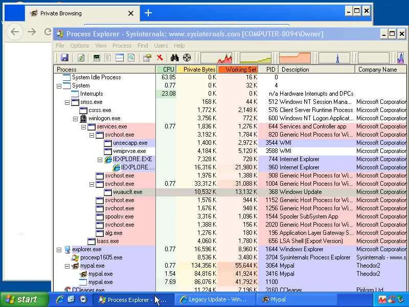
Task: Click the DLL/handle view toolbar icon
Action: click(131, 57)
